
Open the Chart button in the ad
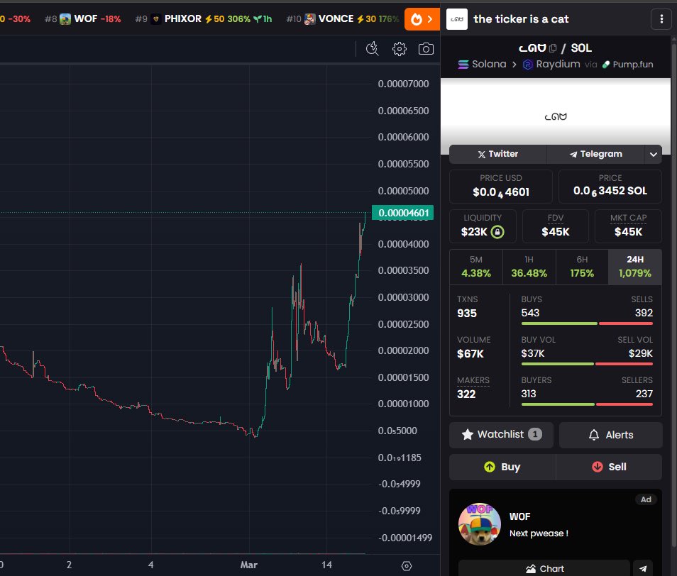point(544,568)
